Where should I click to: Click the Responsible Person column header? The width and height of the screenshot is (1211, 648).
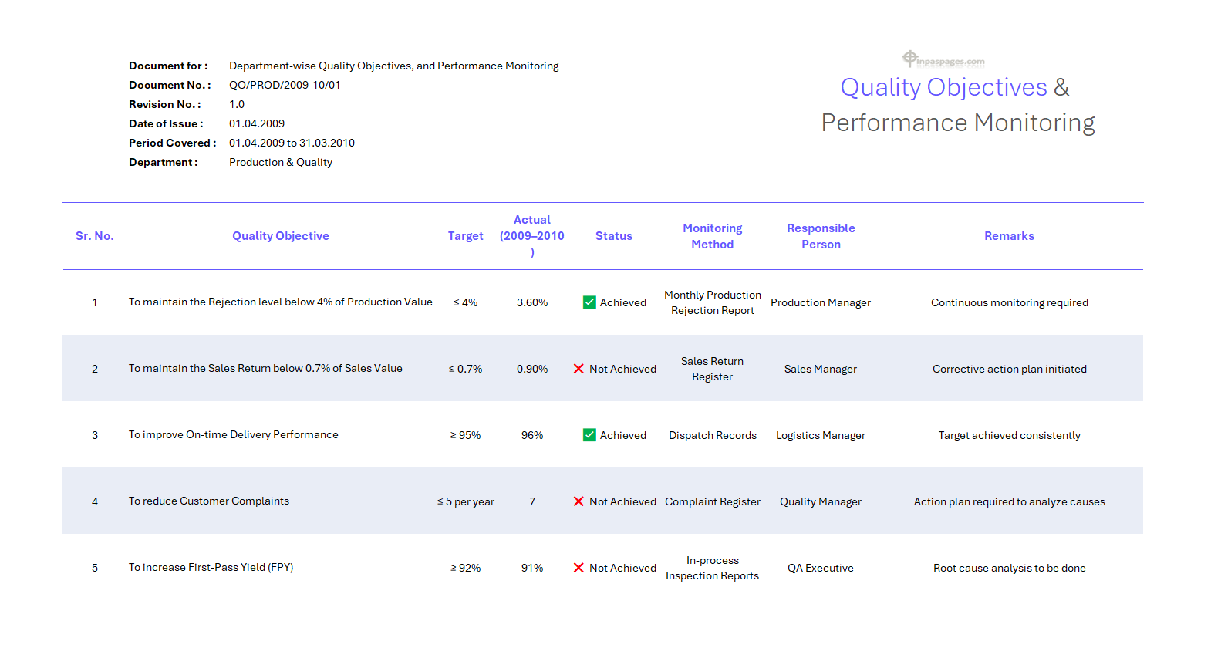821,236
